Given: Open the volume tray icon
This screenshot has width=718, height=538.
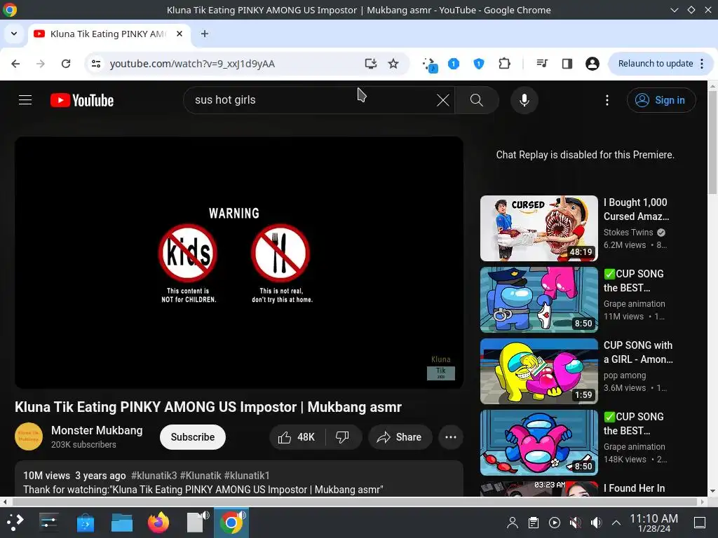Looking at the screenshot, I should click(x=596, y=523).
